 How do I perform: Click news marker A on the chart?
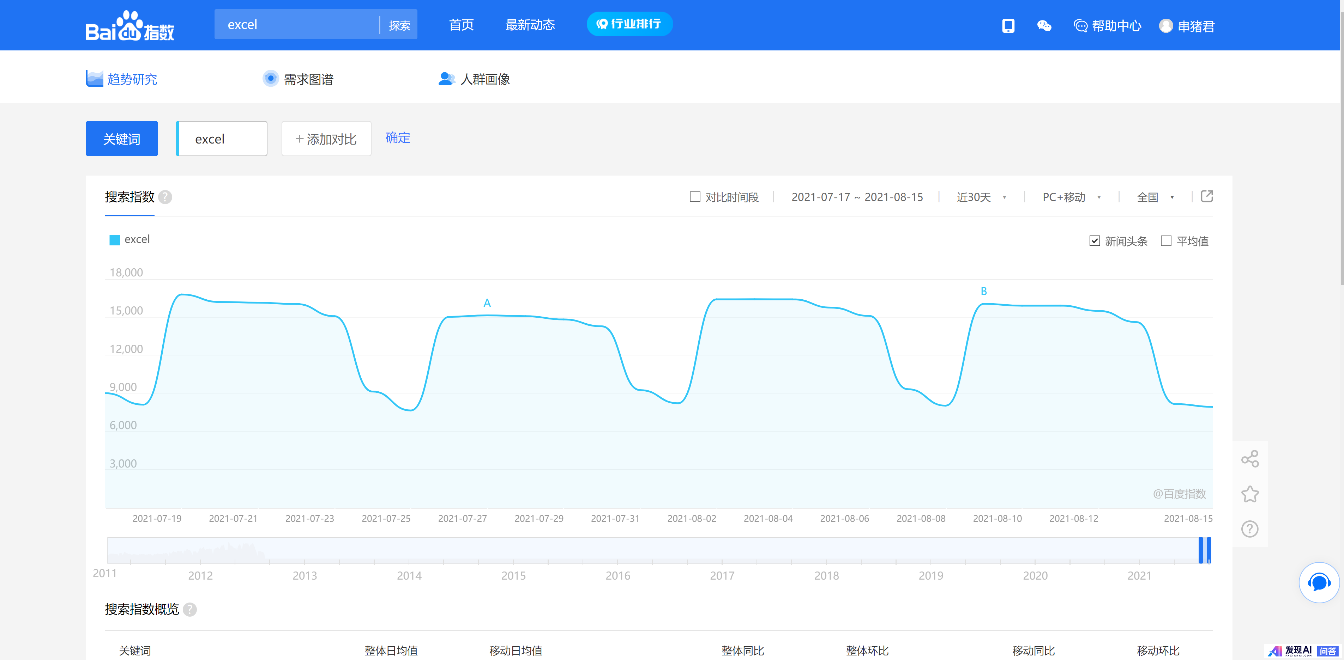487,303
